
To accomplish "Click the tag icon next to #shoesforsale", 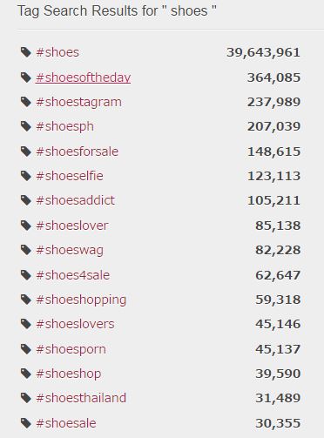I will point(26,152).
